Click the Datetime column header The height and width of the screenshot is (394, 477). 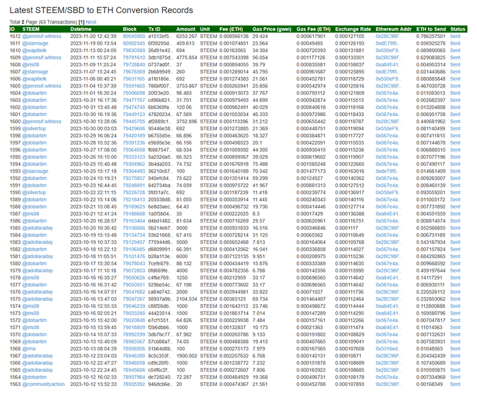81,29
